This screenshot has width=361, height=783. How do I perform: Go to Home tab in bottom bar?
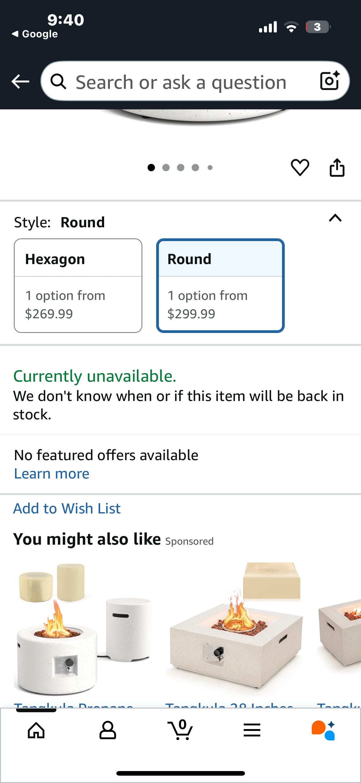(36, 730)
